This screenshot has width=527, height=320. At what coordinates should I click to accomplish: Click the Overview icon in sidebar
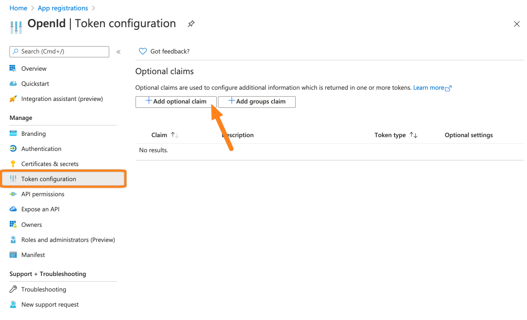[13, 69]
